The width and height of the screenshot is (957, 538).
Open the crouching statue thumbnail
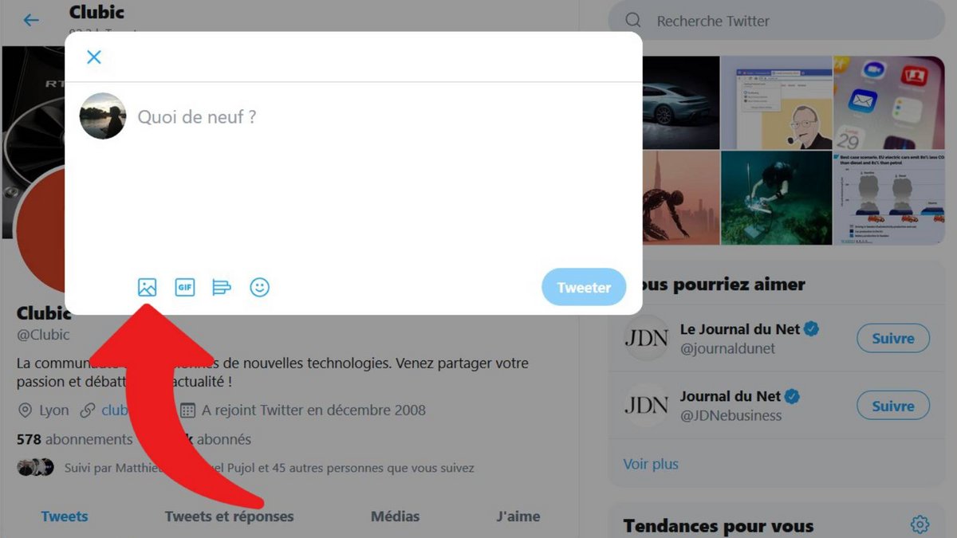point(679,198)
